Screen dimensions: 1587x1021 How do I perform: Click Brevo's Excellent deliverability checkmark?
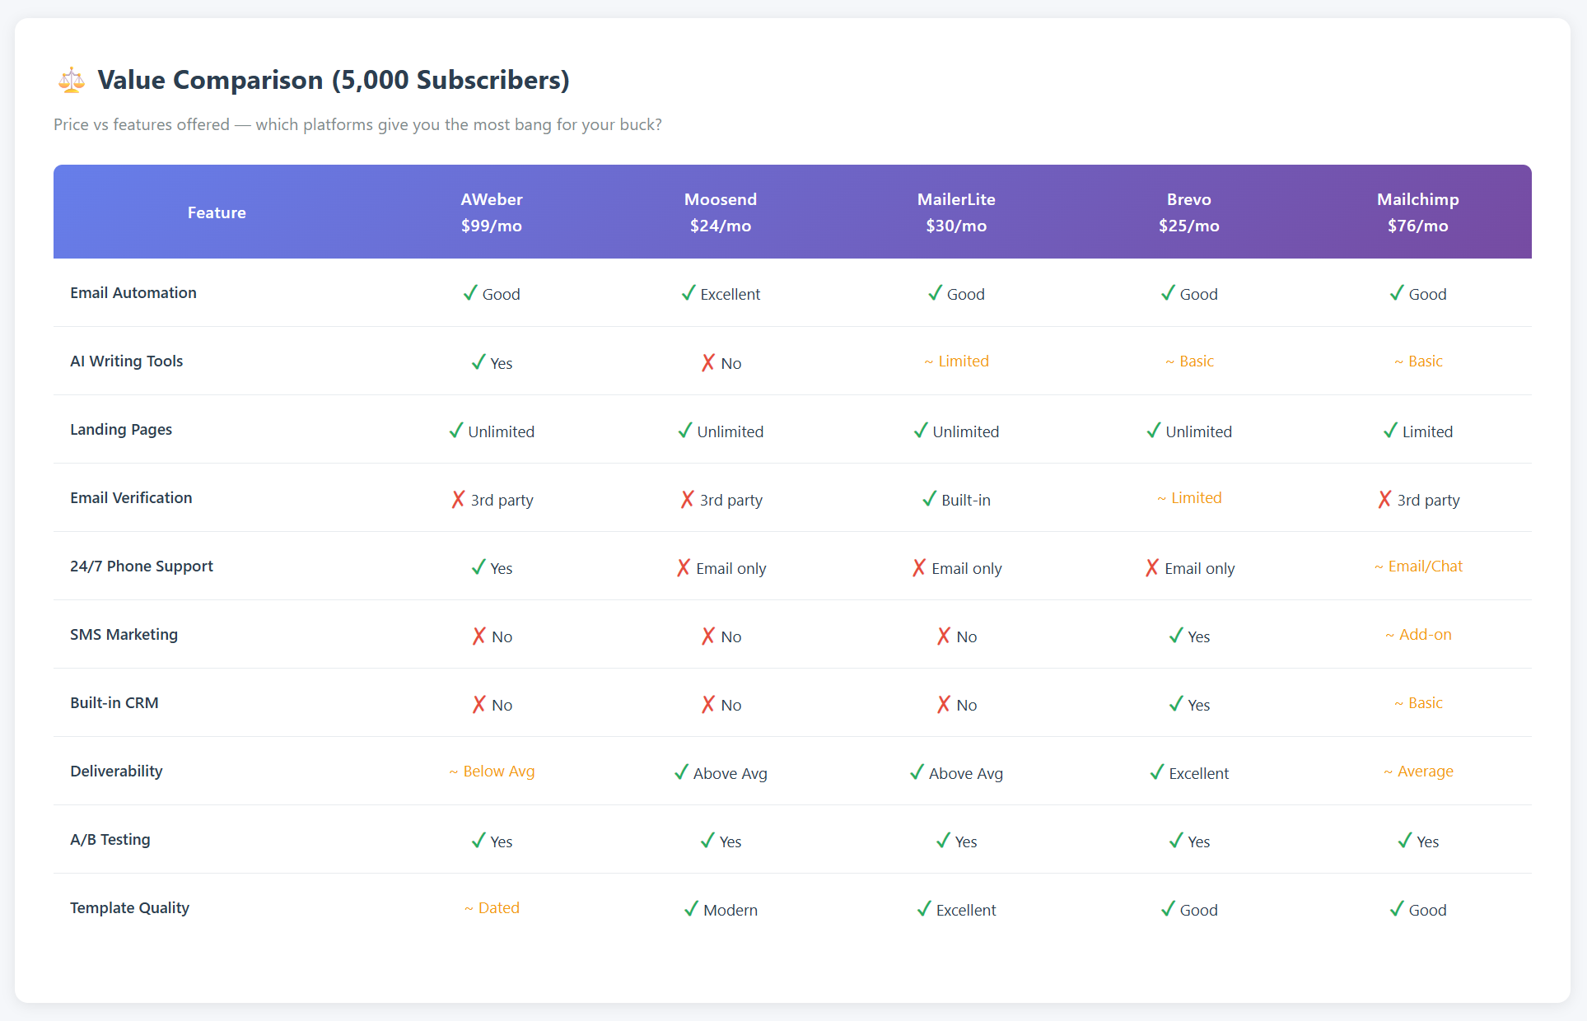(1157, 772)
